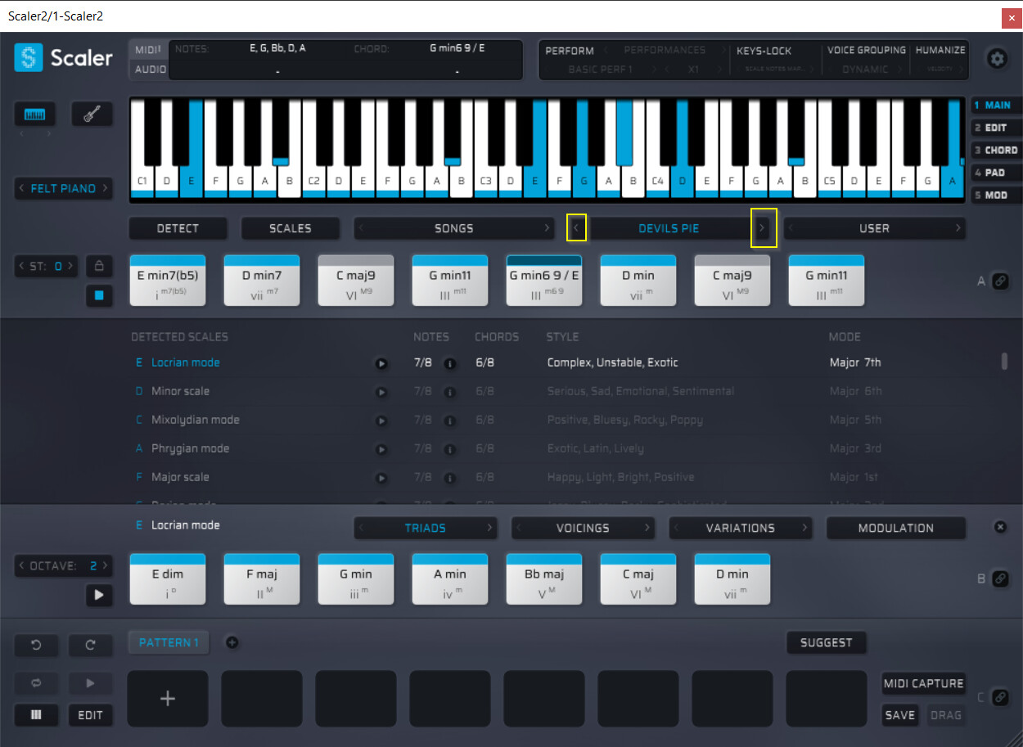Open the settings gear menu
This screenshot has width=1023, height=747.
coord(997,58)
